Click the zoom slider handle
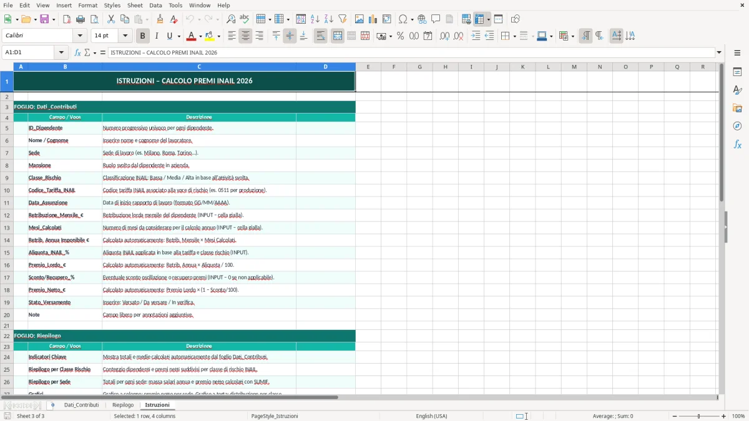749x421 pixels. (698, 416)
